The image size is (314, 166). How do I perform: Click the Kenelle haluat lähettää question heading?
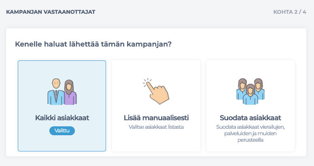pos(93,44)
